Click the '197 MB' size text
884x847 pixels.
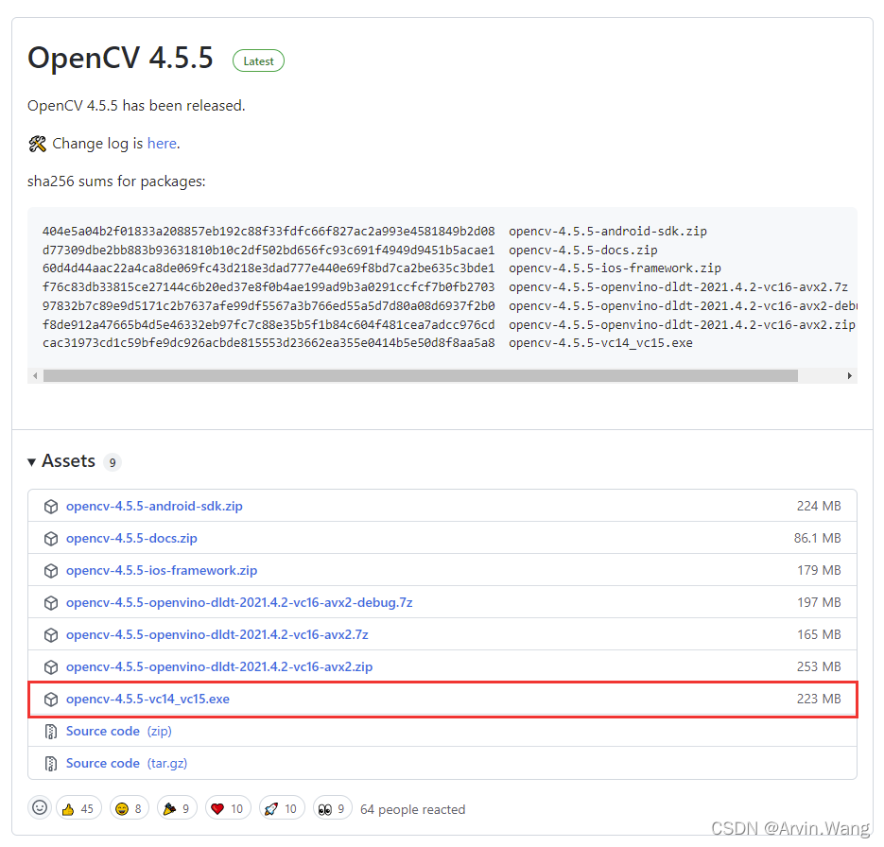tap(819, 602)
